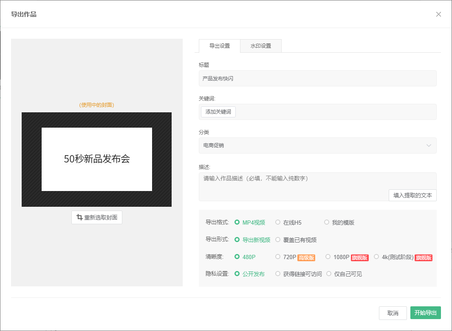Choose 我的模版 as export format

pyautogui.click(x=327, y=222)
